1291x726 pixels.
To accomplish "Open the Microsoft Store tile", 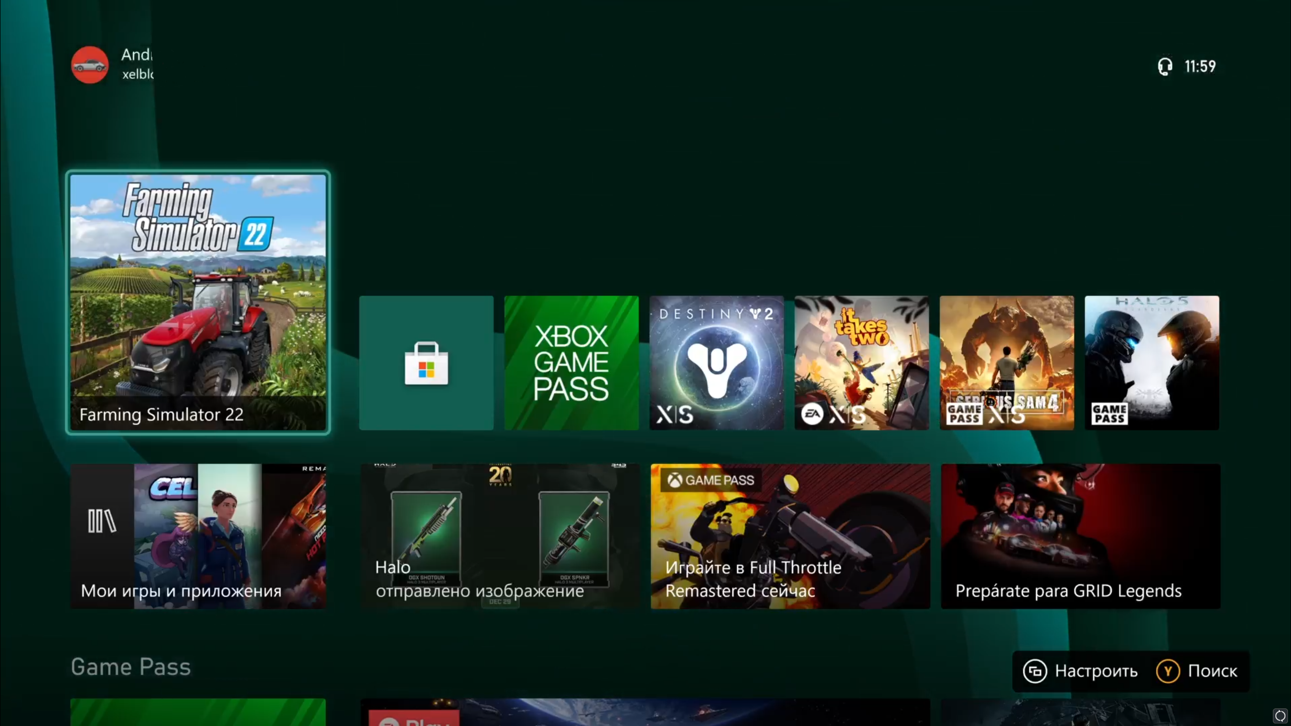I will (426, 363).
